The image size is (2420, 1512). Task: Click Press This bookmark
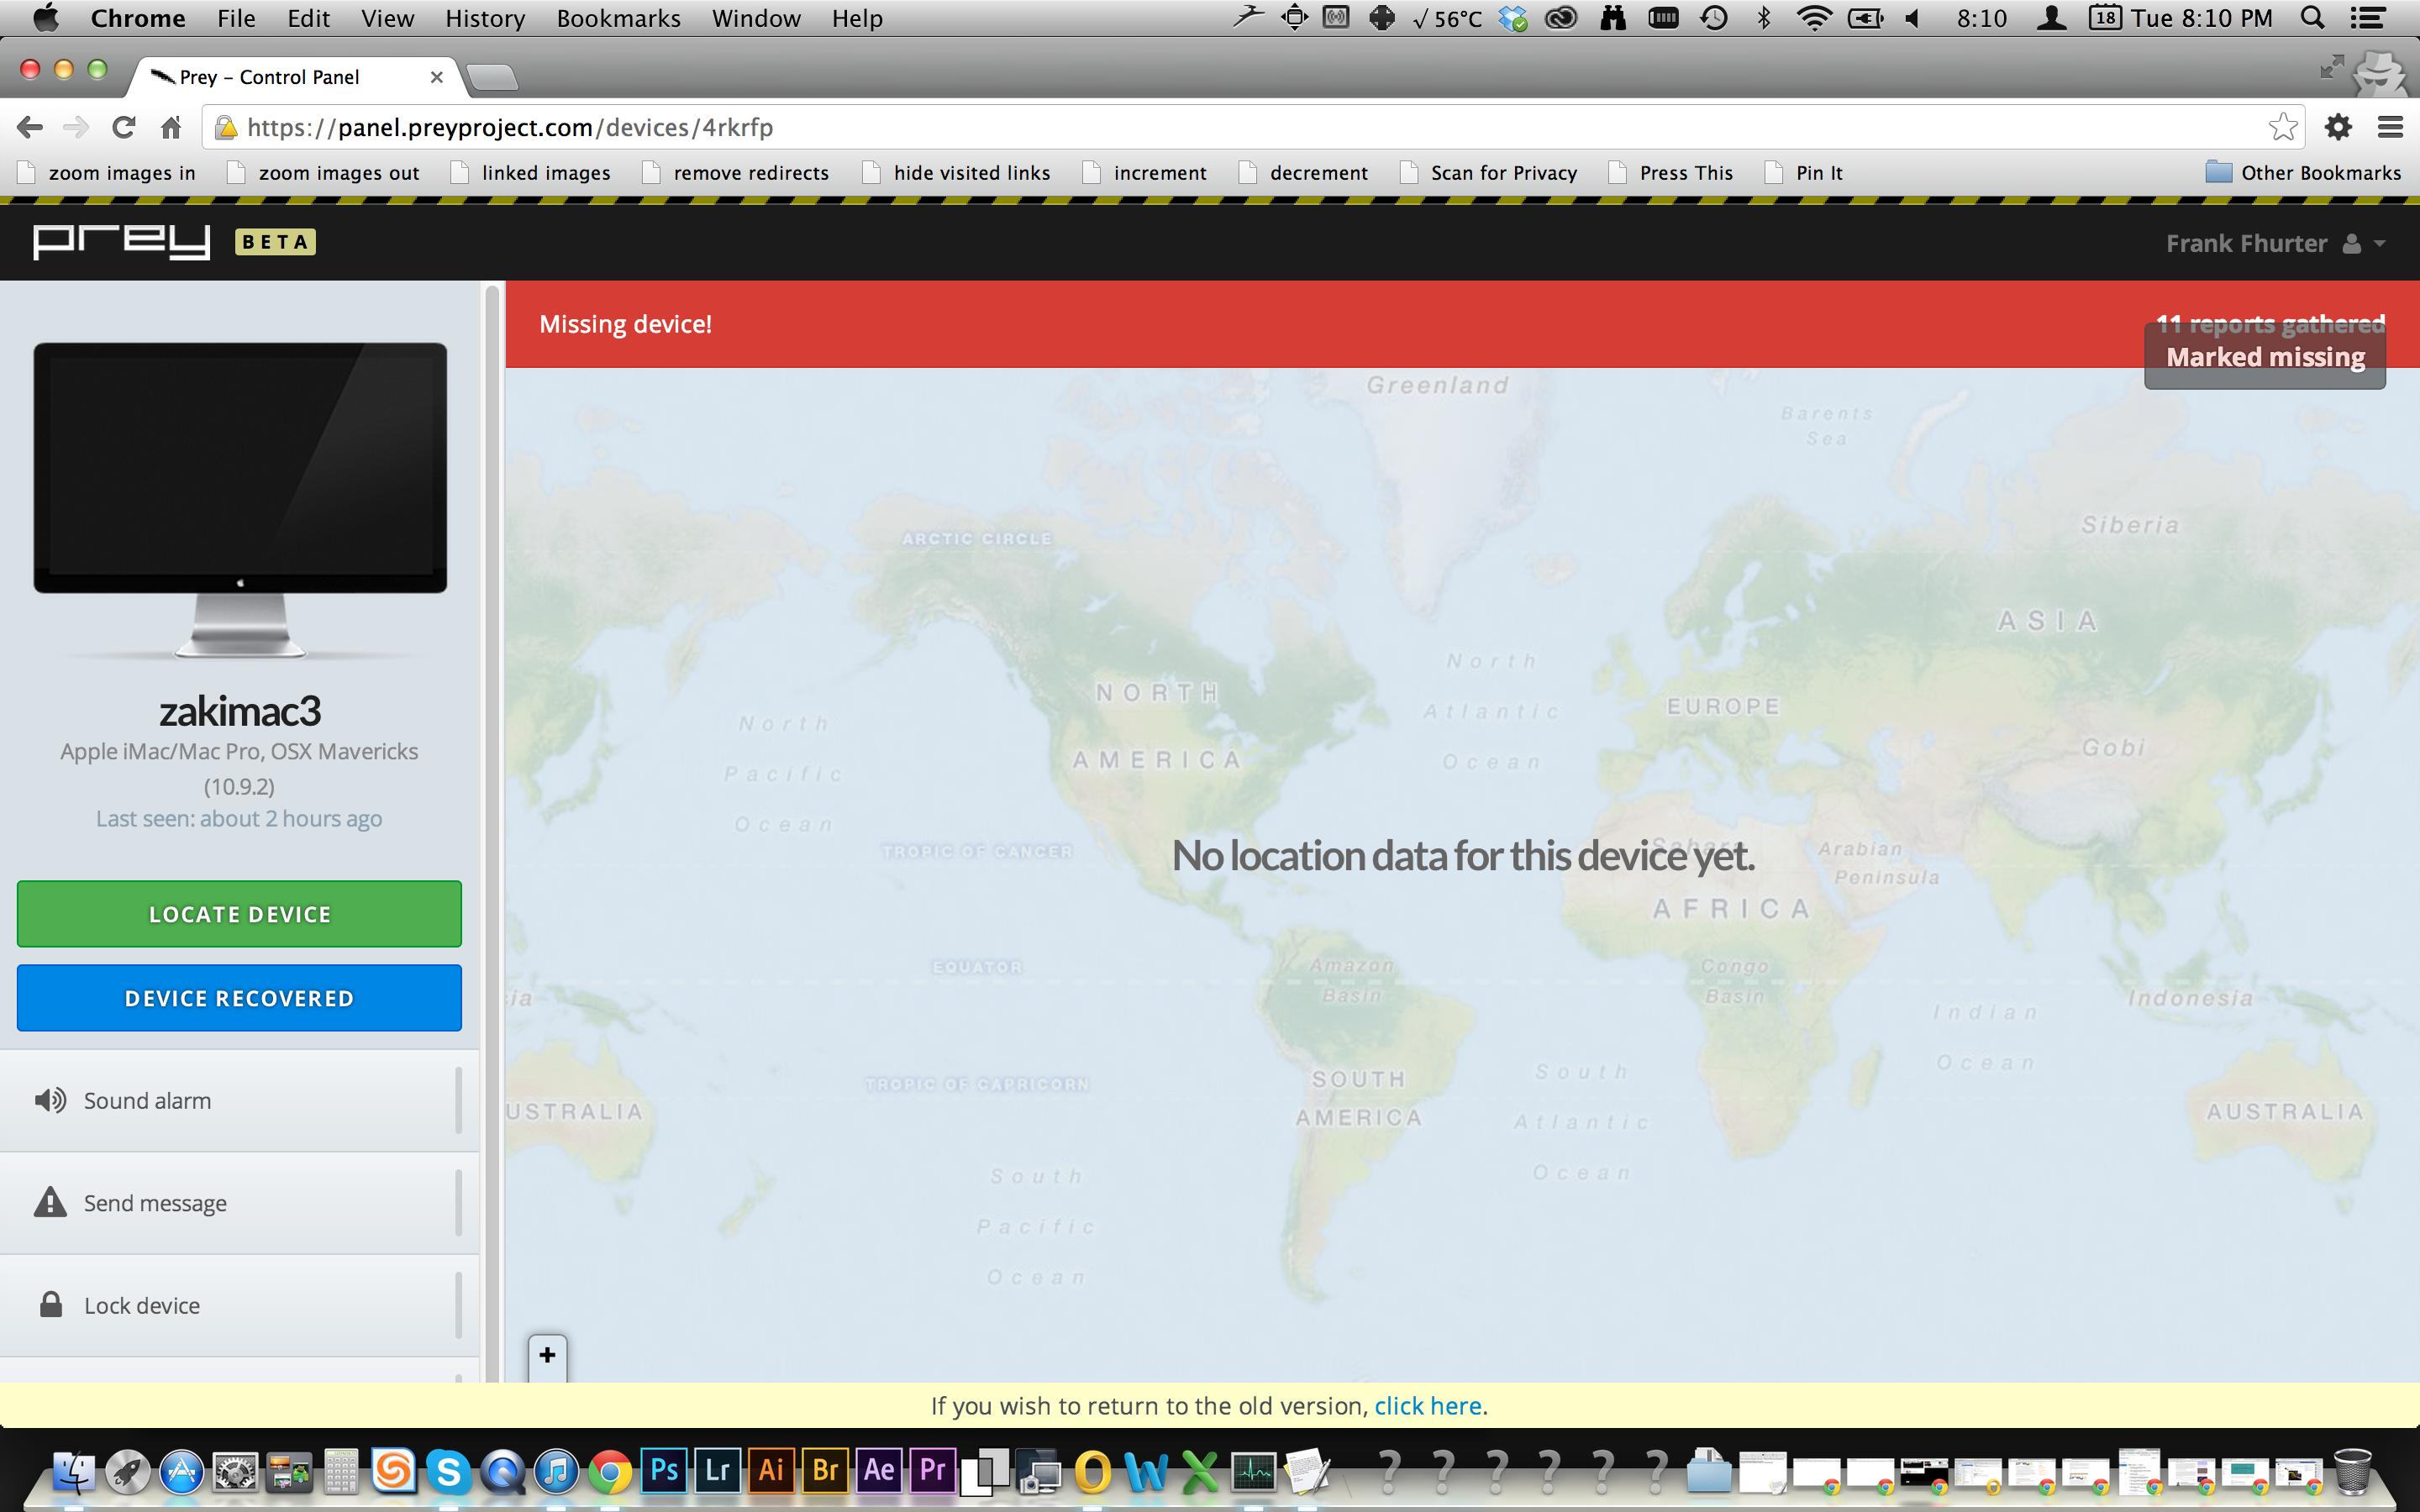(x=1688, y=172)
